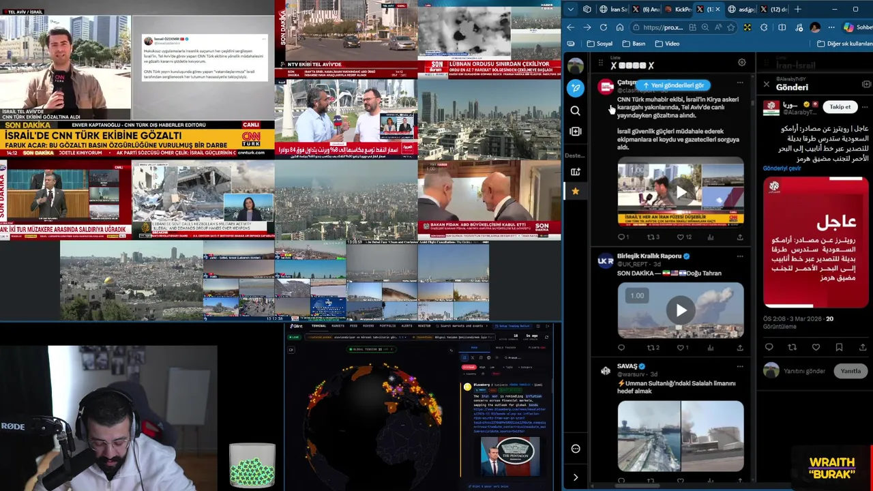Open three-dot menu on Birleşik Krallık Raporu tweet
This screenshot has height=491, width=873.
(740, 256)
